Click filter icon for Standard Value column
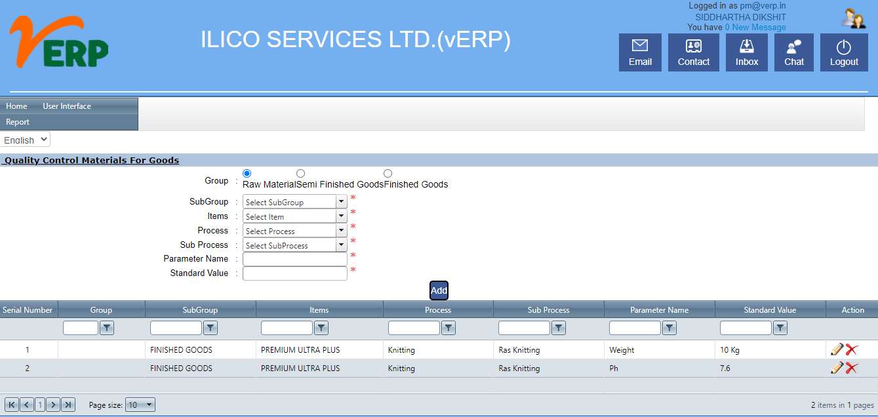 coord(780,328)
